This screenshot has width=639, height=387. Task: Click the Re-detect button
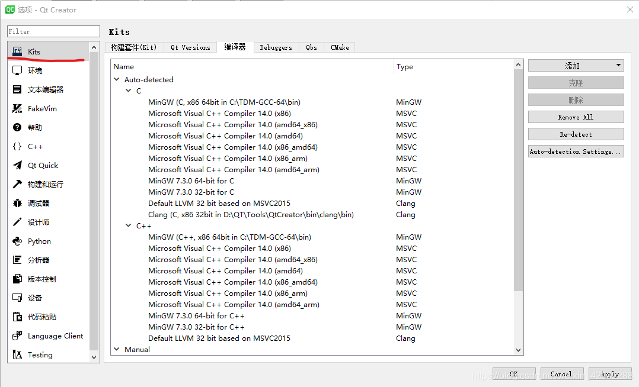pyautogui.click(x=575, y=134)
